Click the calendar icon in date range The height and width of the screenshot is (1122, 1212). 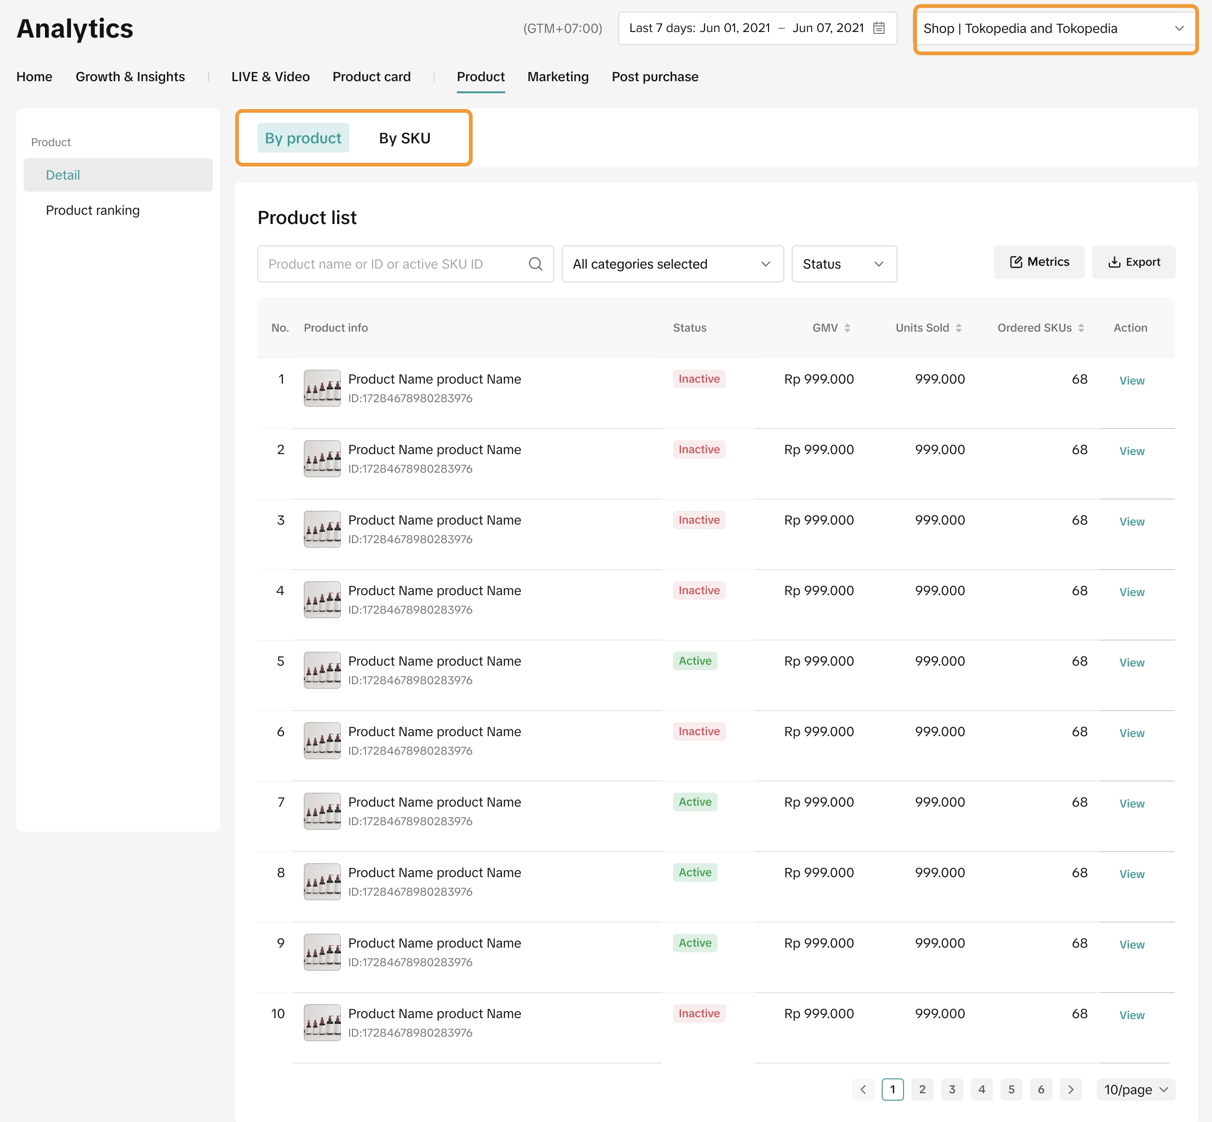coord(878,28)
